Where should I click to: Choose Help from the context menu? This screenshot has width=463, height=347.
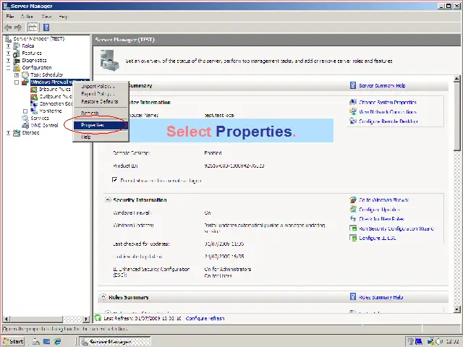(x=101, y=137)
